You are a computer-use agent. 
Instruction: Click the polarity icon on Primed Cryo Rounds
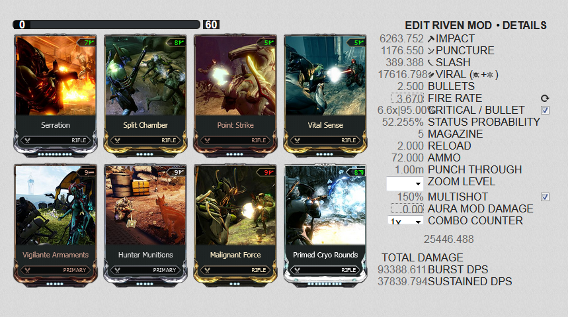[362, 172]
